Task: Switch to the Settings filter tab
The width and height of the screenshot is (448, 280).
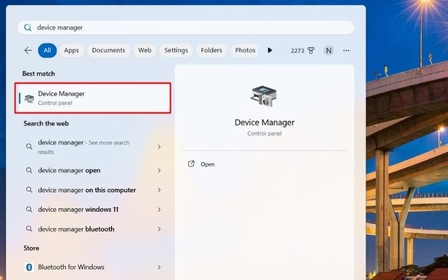Action: [176, 50]
